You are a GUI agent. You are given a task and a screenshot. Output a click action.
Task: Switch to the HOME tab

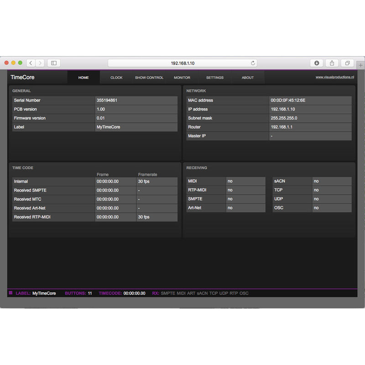click(x=83, y=78)
